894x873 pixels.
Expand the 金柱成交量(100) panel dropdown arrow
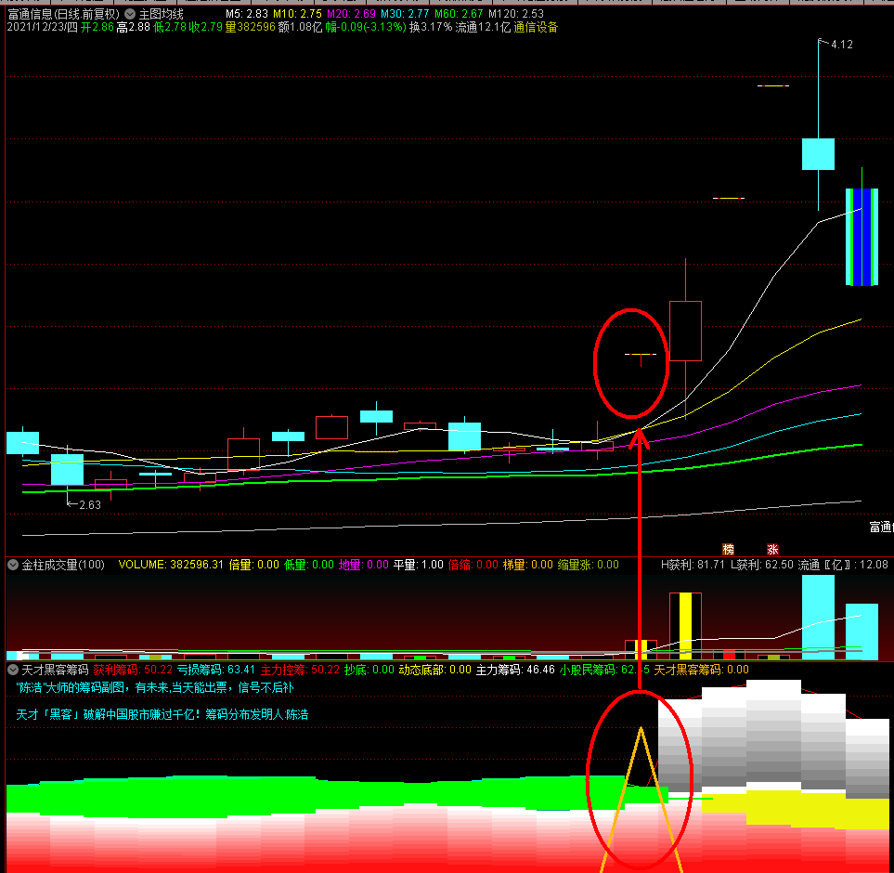(13, 565)
